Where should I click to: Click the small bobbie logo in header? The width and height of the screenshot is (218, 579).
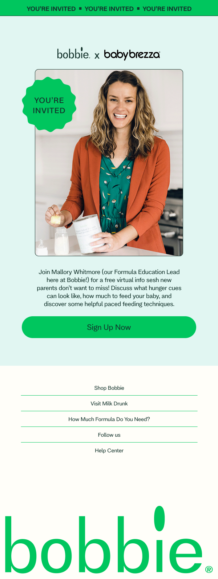click(x=73, y=53)
